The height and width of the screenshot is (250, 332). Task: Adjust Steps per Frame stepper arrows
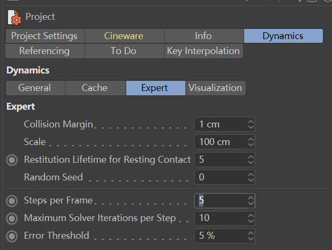click(x=251, y=200)
